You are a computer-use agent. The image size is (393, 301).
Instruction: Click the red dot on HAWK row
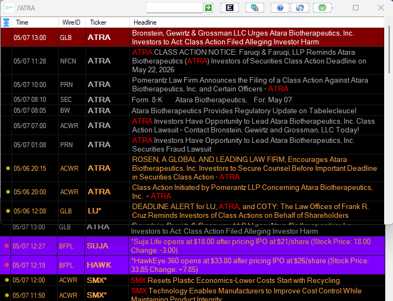click(7, 265)
